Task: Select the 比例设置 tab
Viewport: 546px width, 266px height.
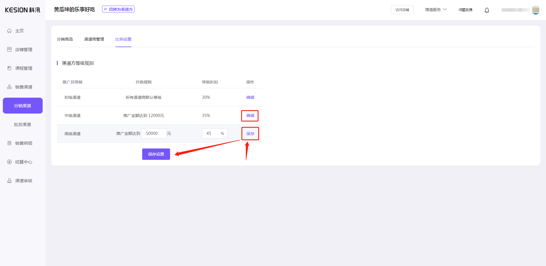Action: coord(123,39)
